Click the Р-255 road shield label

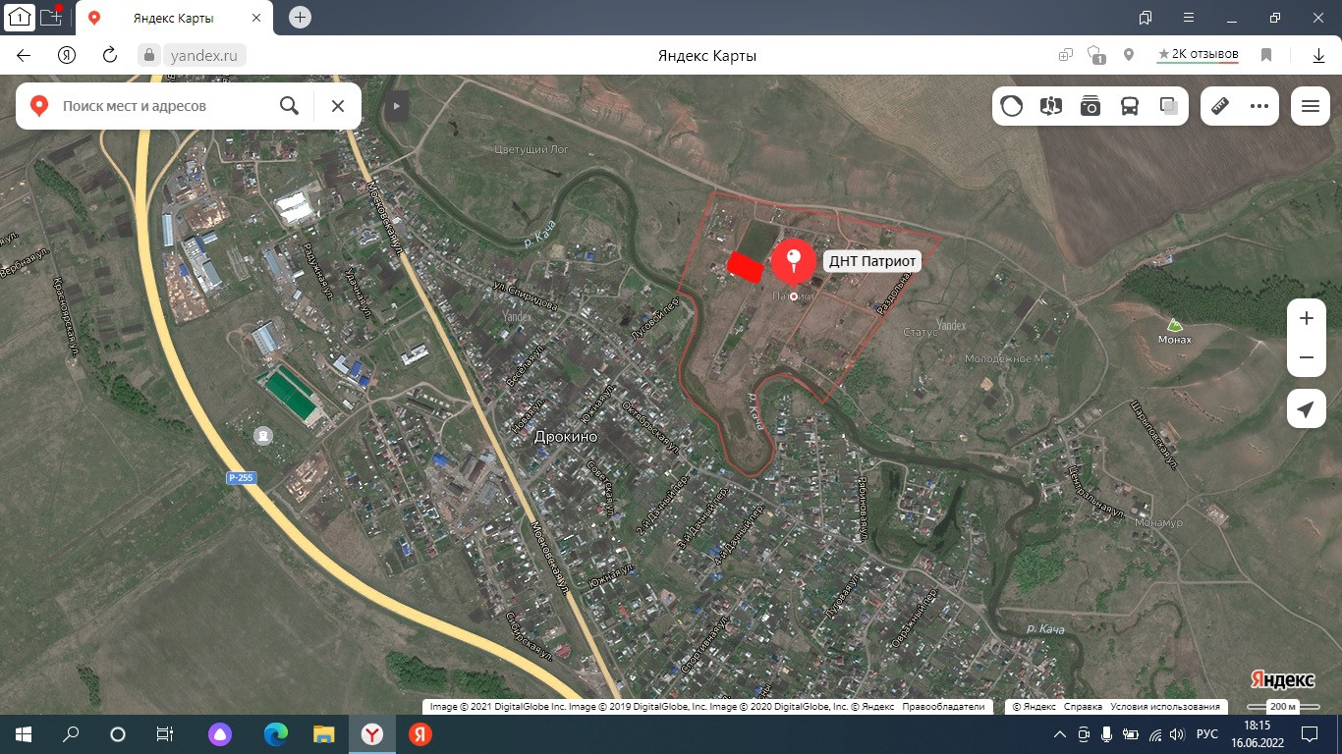pyautogui.click(x=241, y=478)
